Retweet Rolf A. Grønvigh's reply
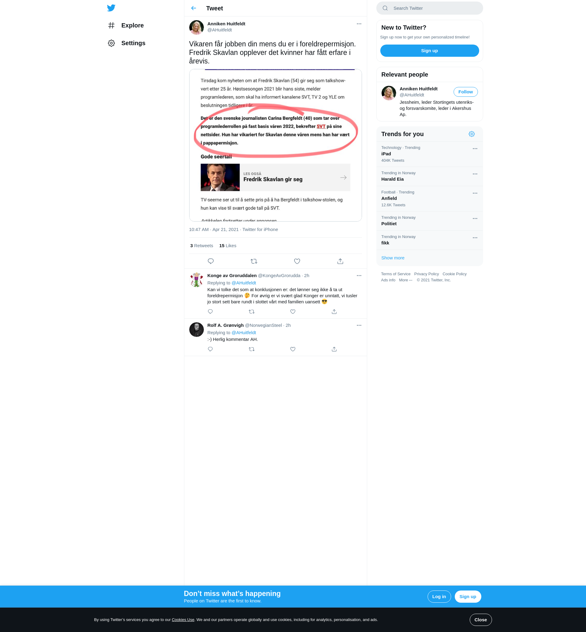 pos(251,349)
